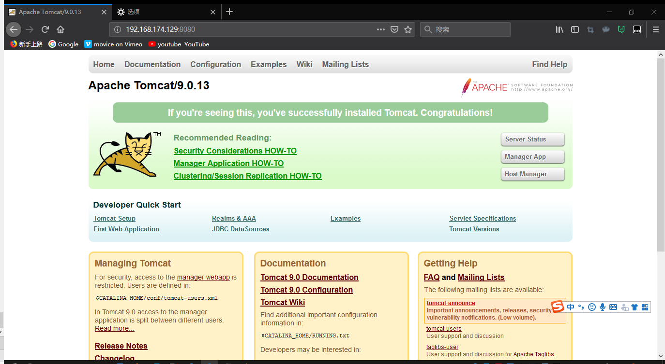
Task: Open Mailing Lists in Tomcat nav bar
Action: (x=346, y=64)
